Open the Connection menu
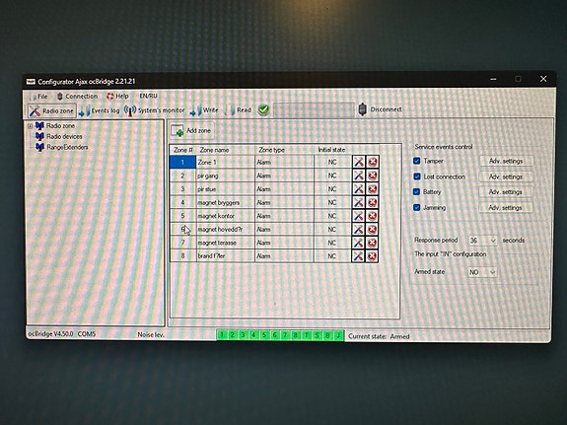This screenshot has width=567, height=425. pos(77,96)
